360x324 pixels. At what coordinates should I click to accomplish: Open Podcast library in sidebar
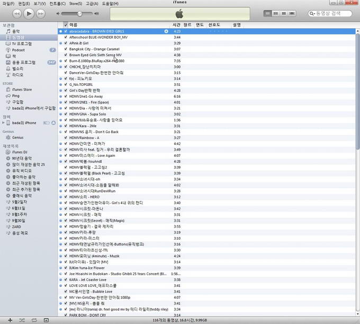[x=29, y=50]
